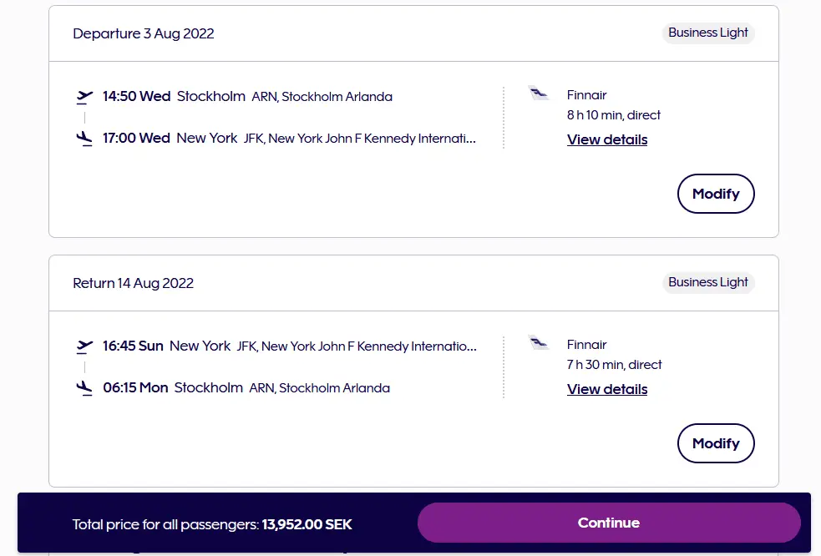Click the return landing plane icon
Viewport: 821px width, 556px height.
click(84, 387)
